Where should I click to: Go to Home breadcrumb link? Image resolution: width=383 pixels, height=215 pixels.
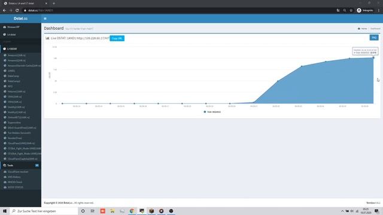(363, 29)
